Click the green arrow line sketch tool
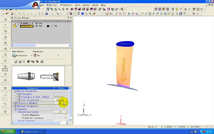Image resolution: width=214 pixels, height=134 pixels. pyautogui.click(x=142, y=14)
